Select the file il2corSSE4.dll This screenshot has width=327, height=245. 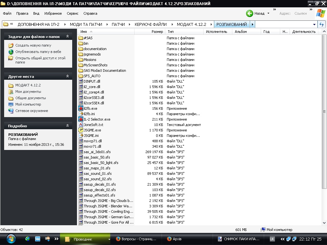[x=94, y=103]
